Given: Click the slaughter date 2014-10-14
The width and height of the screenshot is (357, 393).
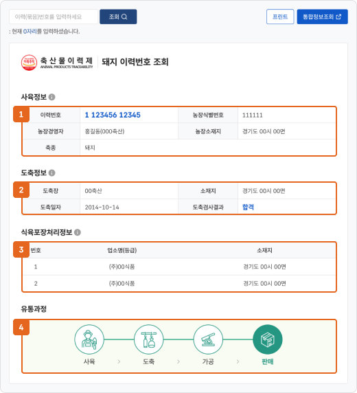Looking at the screenshot, I should click(102, 207).
